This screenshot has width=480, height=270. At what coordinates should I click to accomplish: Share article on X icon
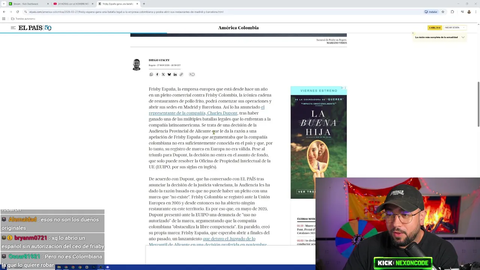click(x=163, y=75)
